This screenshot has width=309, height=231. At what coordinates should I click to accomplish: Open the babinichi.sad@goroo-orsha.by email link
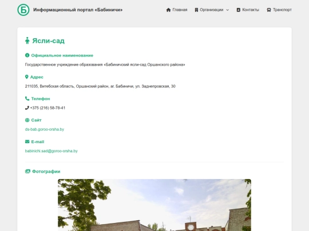tap(51, 151)
